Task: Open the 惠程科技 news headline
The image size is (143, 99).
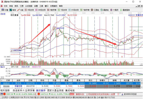Action: pos(95,94)
